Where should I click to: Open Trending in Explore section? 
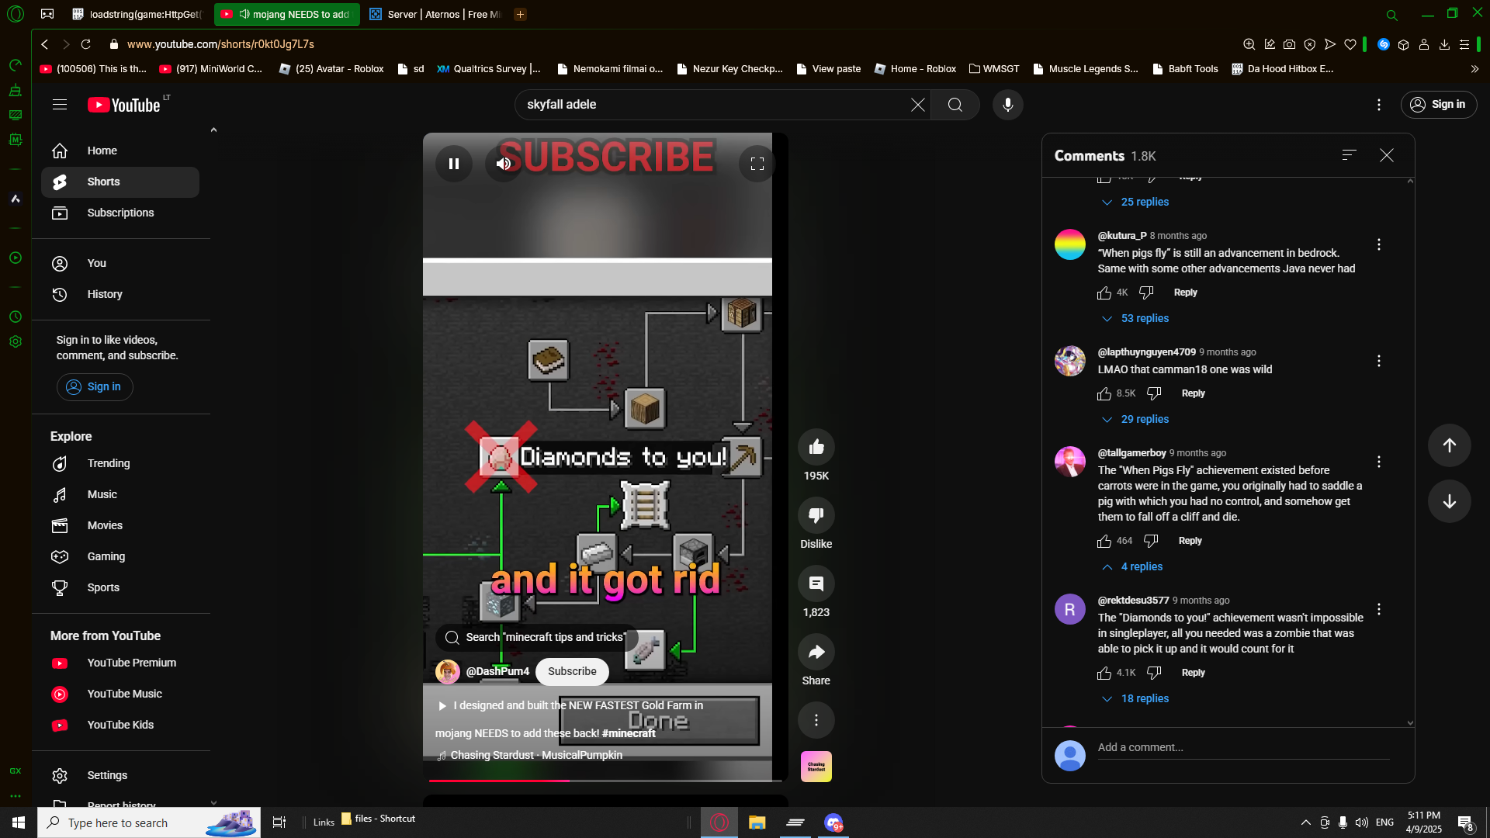[x=120, y=464]
